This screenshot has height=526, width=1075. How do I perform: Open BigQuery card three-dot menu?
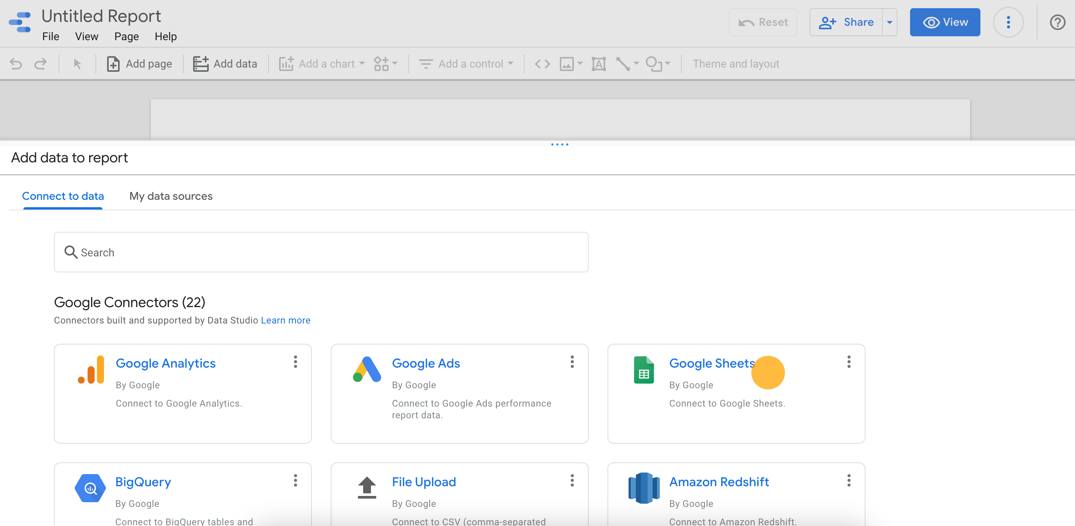pos(295,481)
